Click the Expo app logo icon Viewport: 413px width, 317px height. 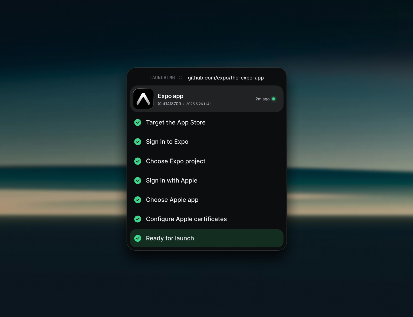point(143,99)
